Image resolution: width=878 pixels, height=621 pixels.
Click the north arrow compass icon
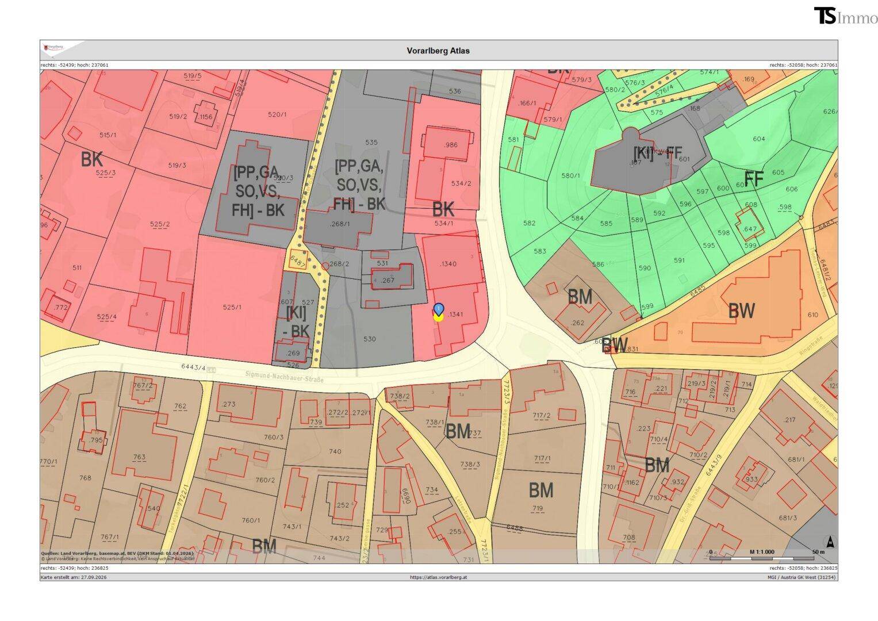tap(830, 542)
